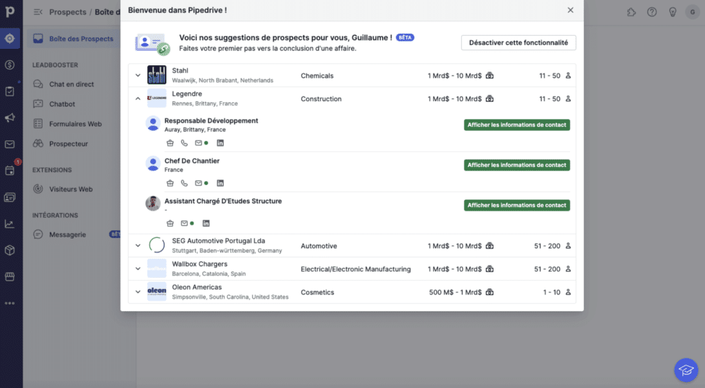Click the Oleon Americas company name
705x388 pixels.
(197, 287)
